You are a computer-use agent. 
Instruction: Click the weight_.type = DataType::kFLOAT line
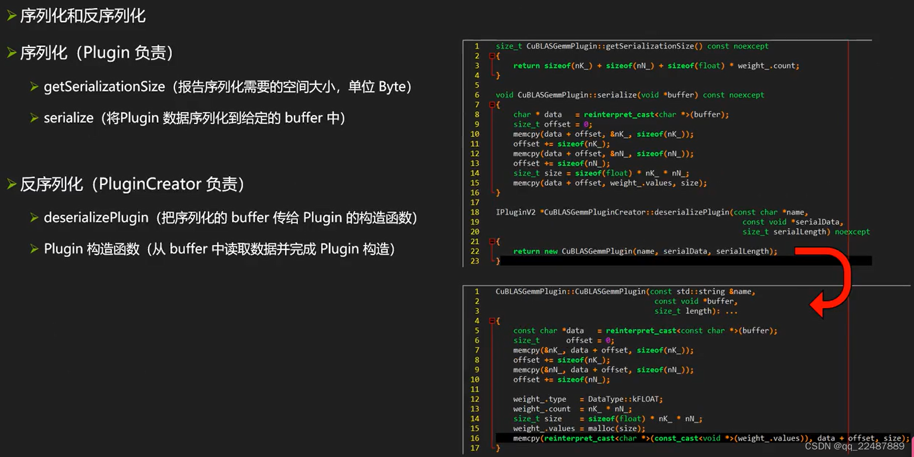(x=588, y=399)
